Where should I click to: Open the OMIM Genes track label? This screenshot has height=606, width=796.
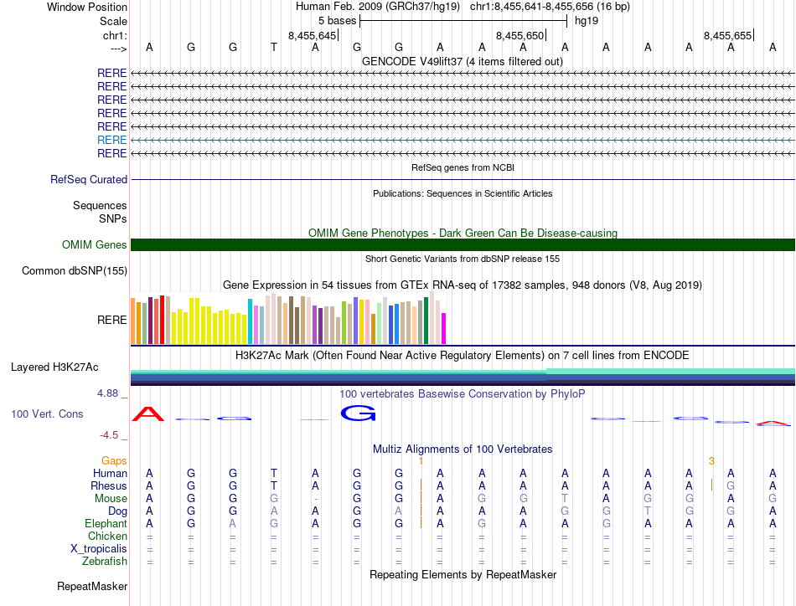(95, 245)
